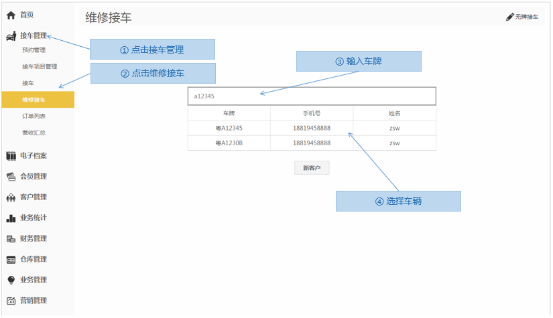553x318 pixels.
Task: Click the 无牌接车 link
Action: coord(526,17)
